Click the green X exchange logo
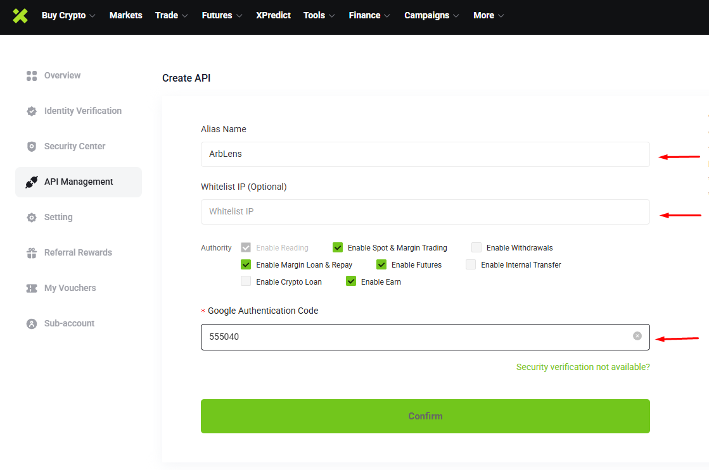 (x=20, y=15)
